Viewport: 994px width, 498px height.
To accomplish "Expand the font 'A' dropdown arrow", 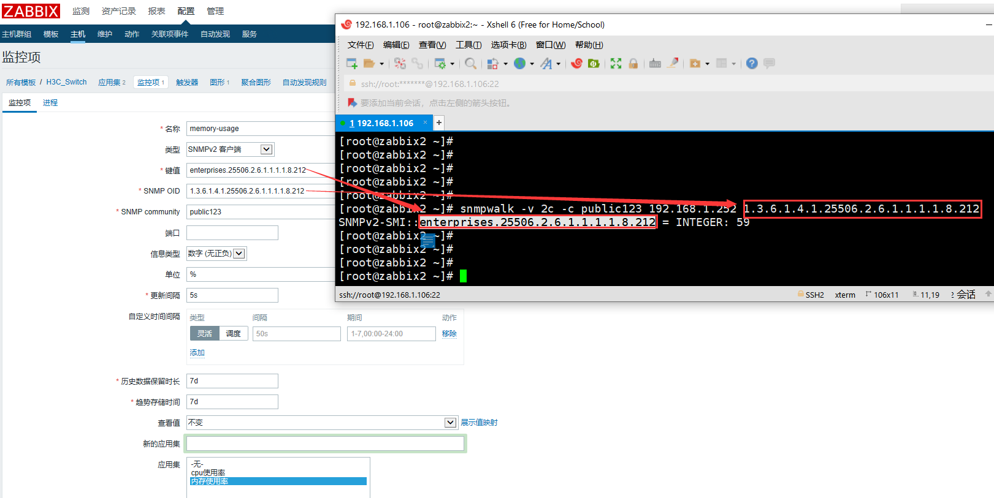I will click(x=558, y=64).
